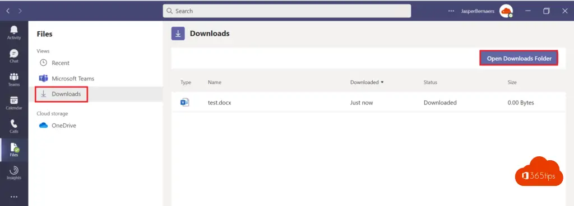Click the '0.00 Bytes' size value
Viewport: 574px width, 206px height.
coord(521,103)
